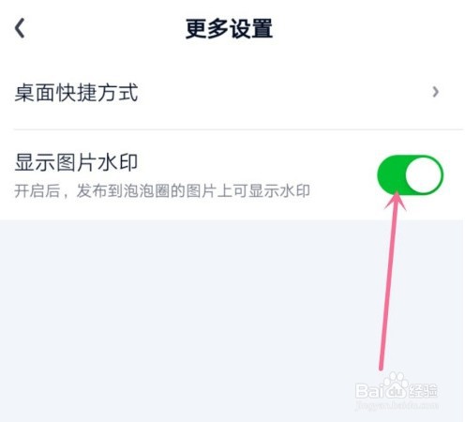Open the 桌面快捷方式 settings row
This screenshot has height=422, width=465.
pyautogui.click(x=232, y=92)
